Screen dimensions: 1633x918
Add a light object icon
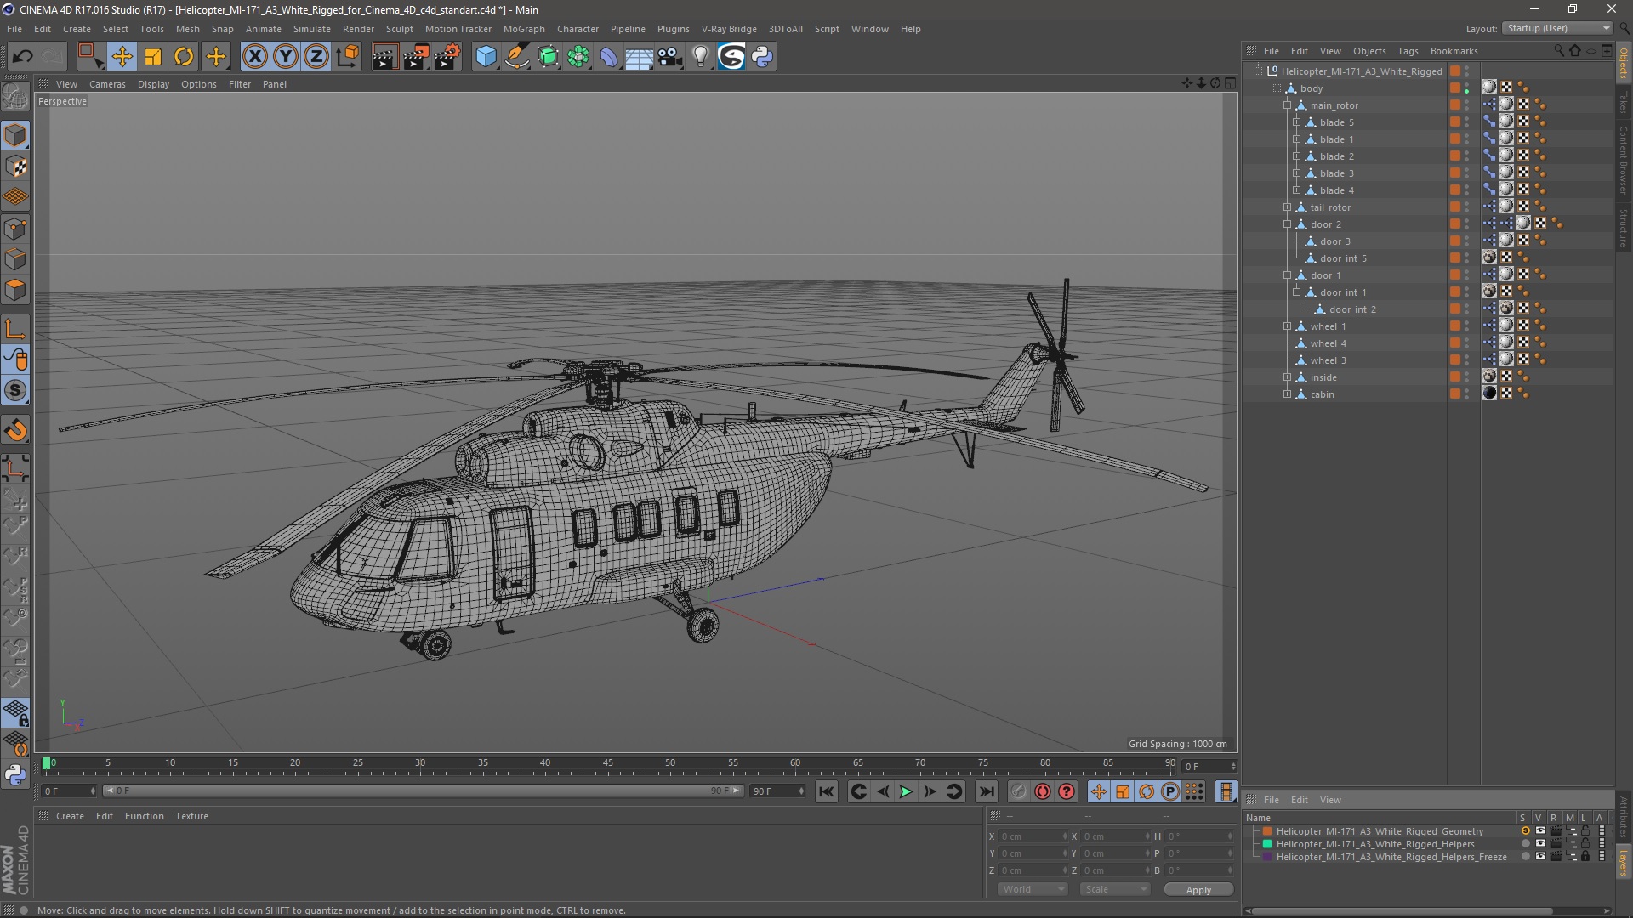click(700, 57)
